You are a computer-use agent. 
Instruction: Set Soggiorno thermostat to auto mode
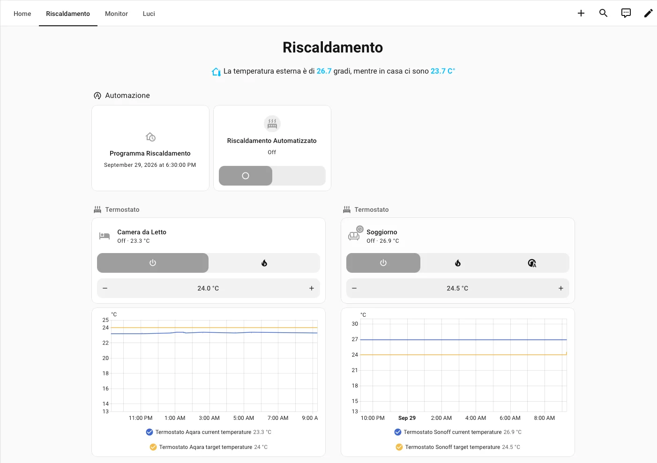532,263
